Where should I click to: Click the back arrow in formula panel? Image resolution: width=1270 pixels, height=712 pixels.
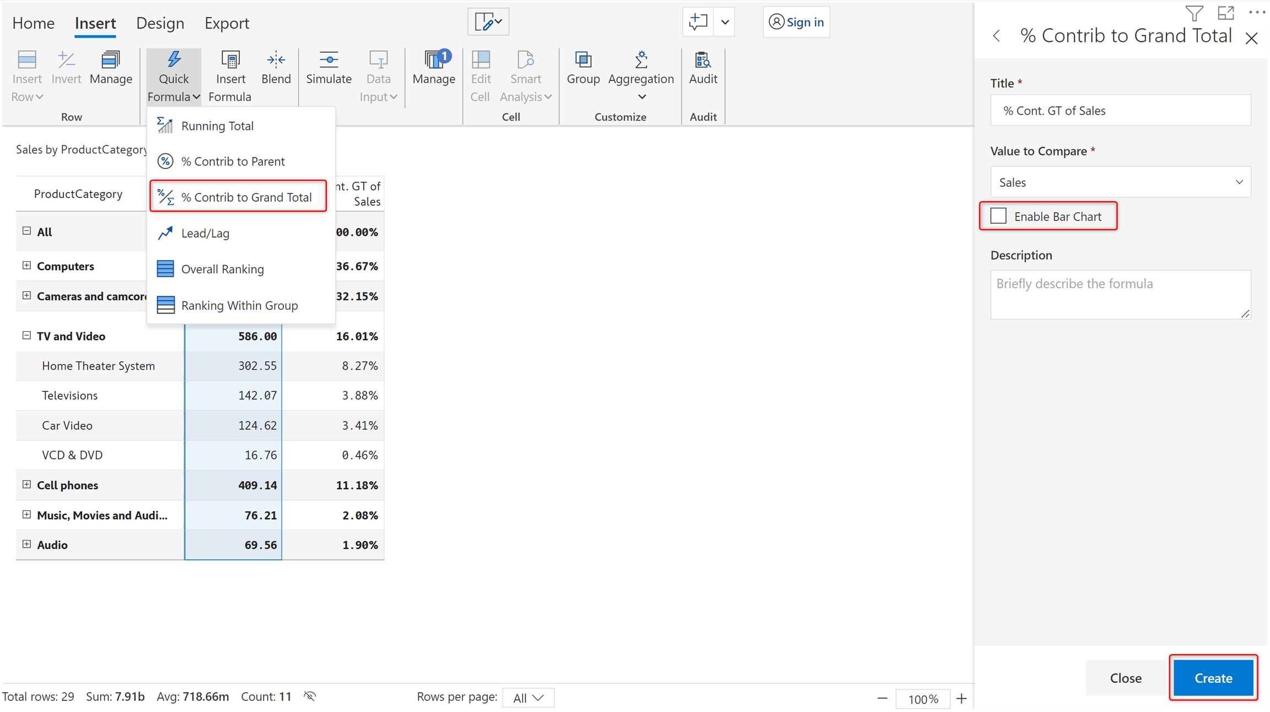tap(996, 36)
